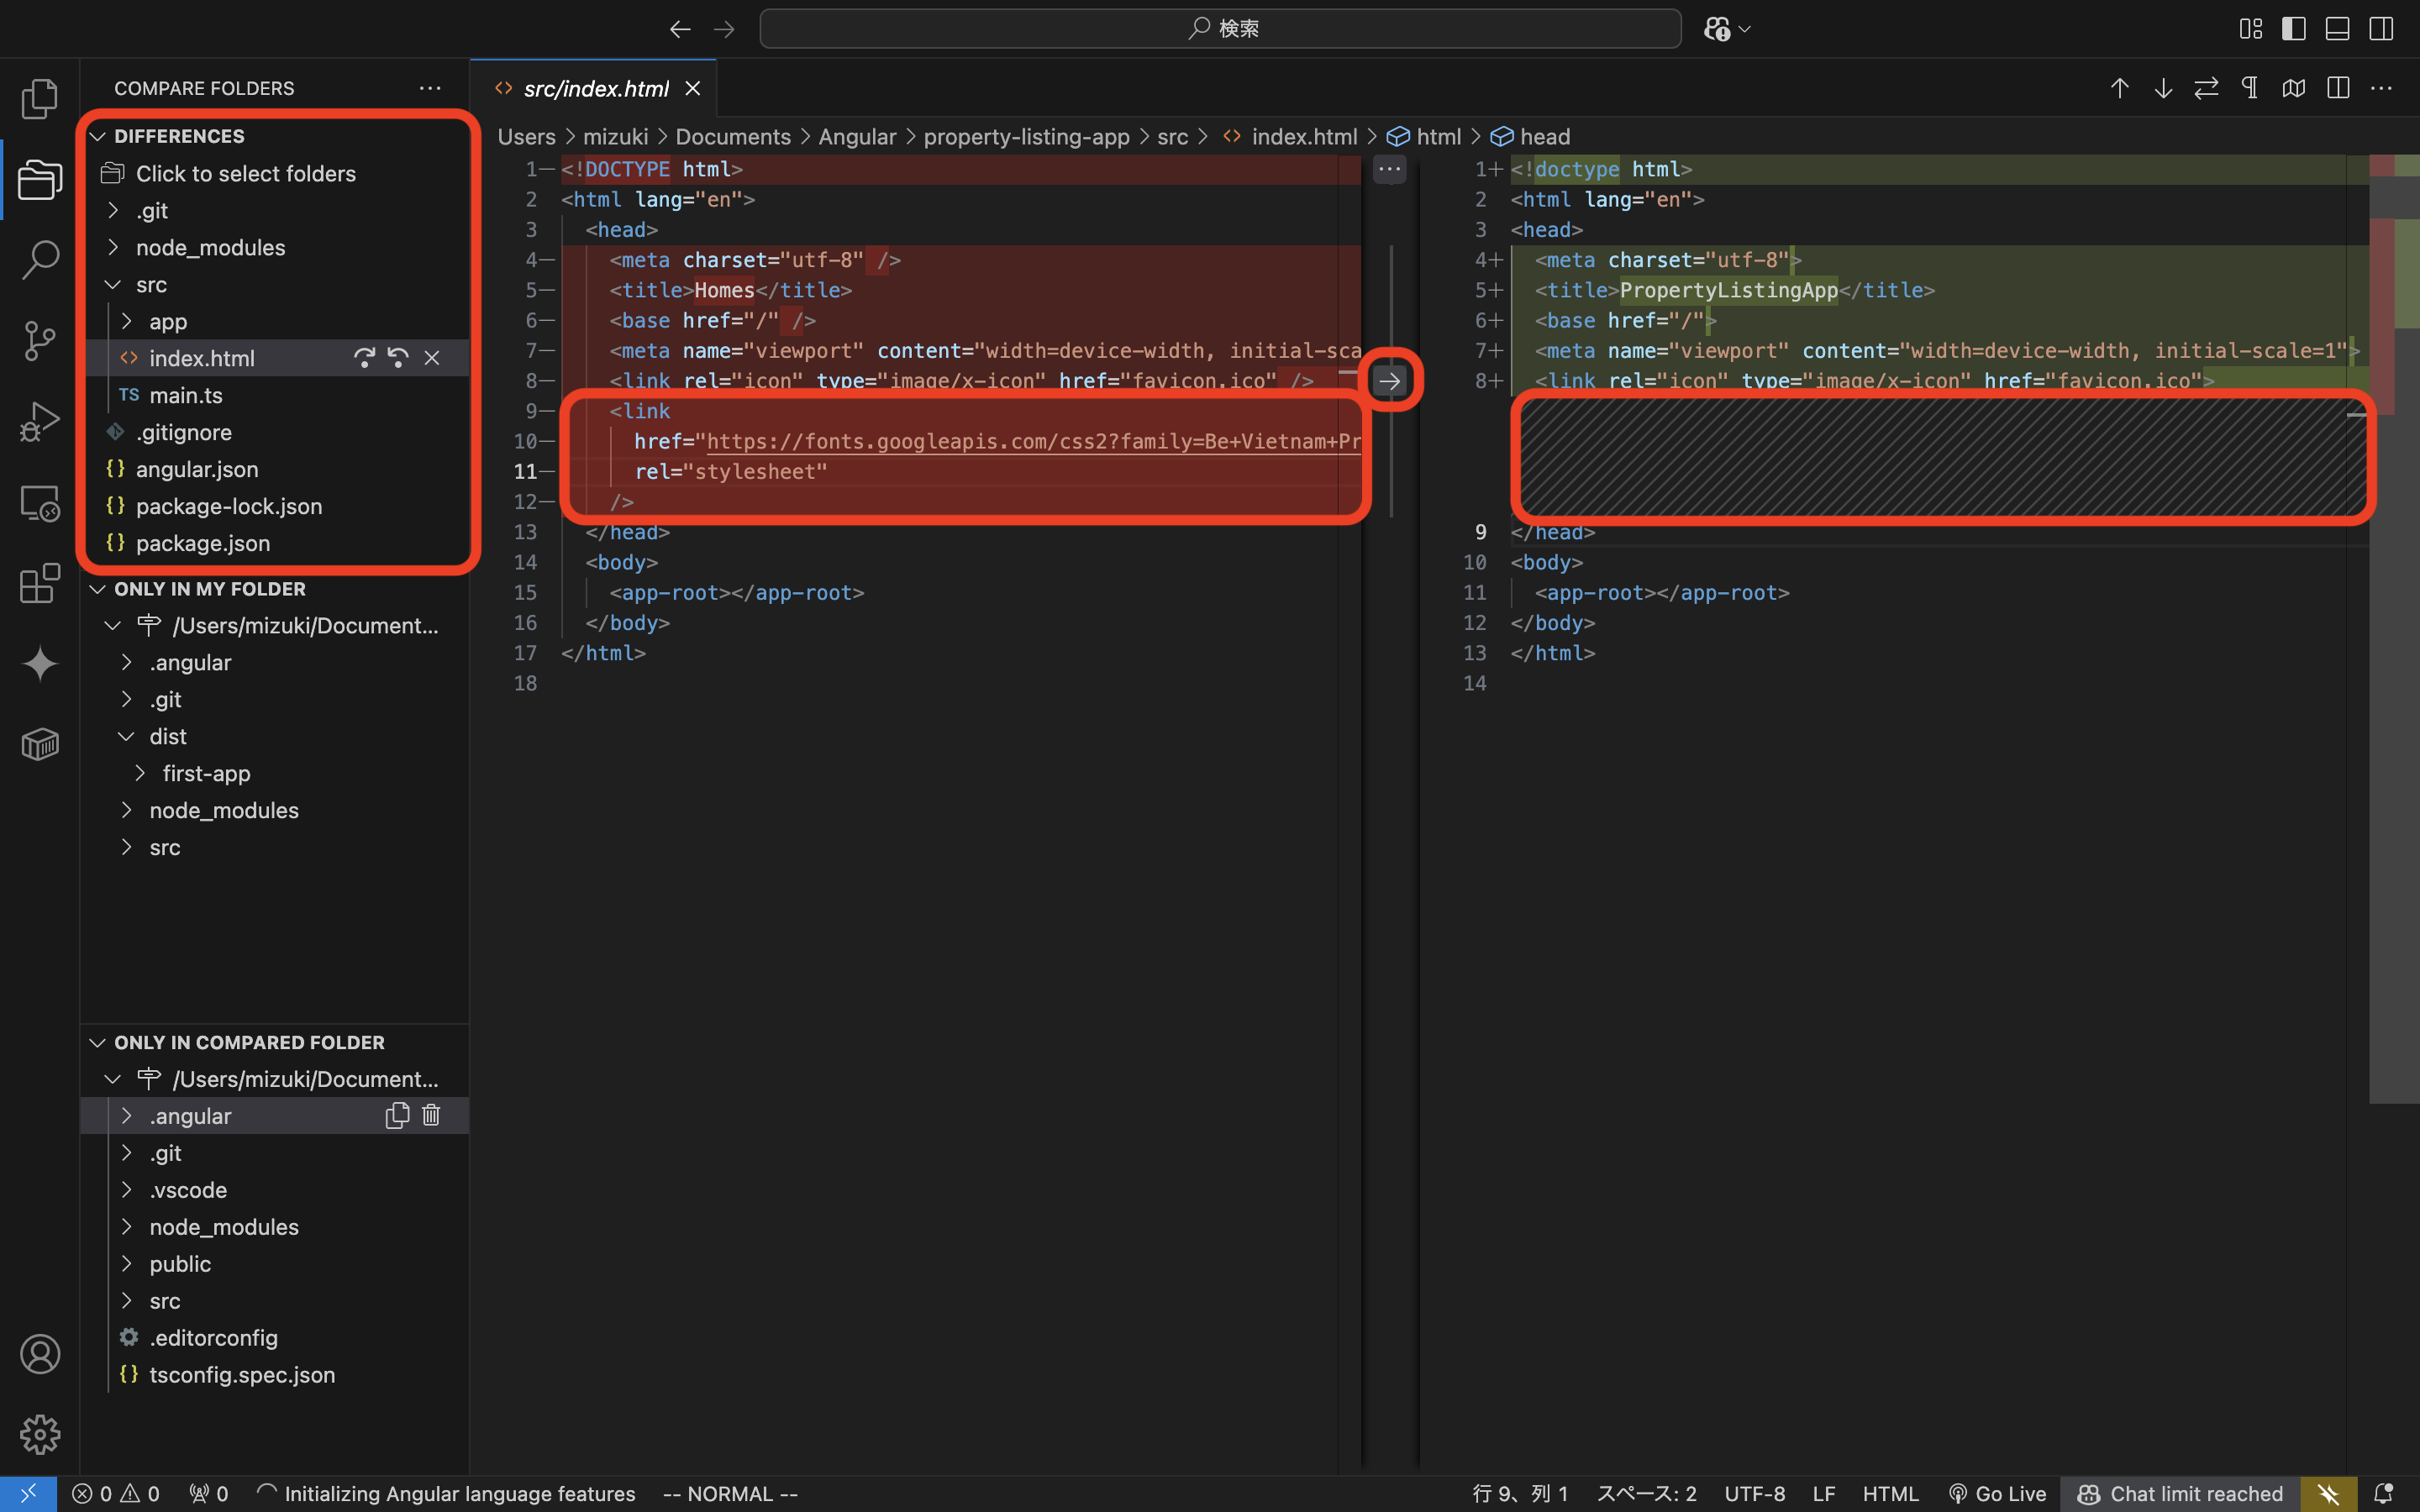Open main.ts in the differences tree
2420x1512 pixels.
[186, 396]
